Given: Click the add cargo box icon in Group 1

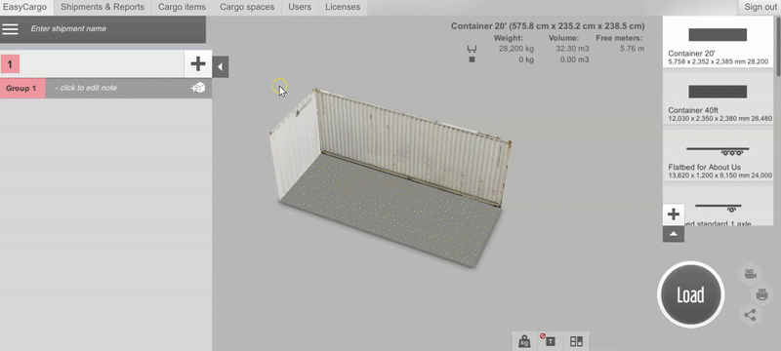Looking at the screenshot, I should point(198,88).
